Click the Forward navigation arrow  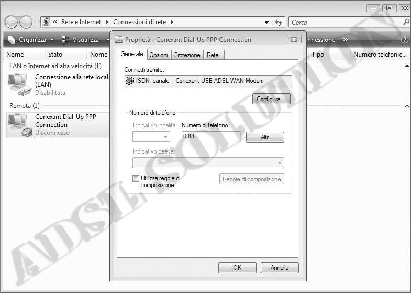pos(25,22)
